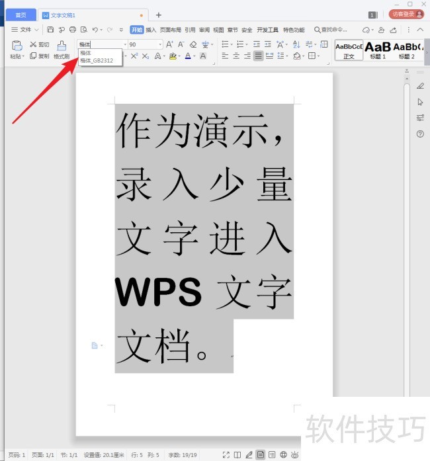The image size is (430, 461).
Task: Switch to 引用 tab
Action: tap(190, 30)
